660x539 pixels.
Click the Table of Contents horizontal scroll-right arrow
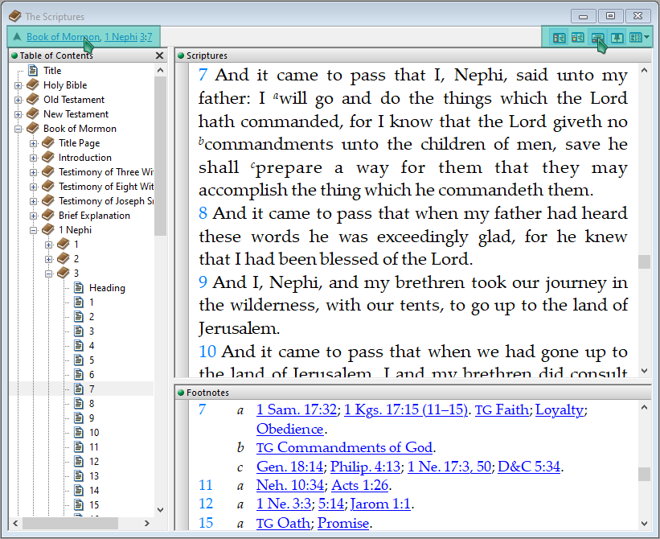point(147,523)
